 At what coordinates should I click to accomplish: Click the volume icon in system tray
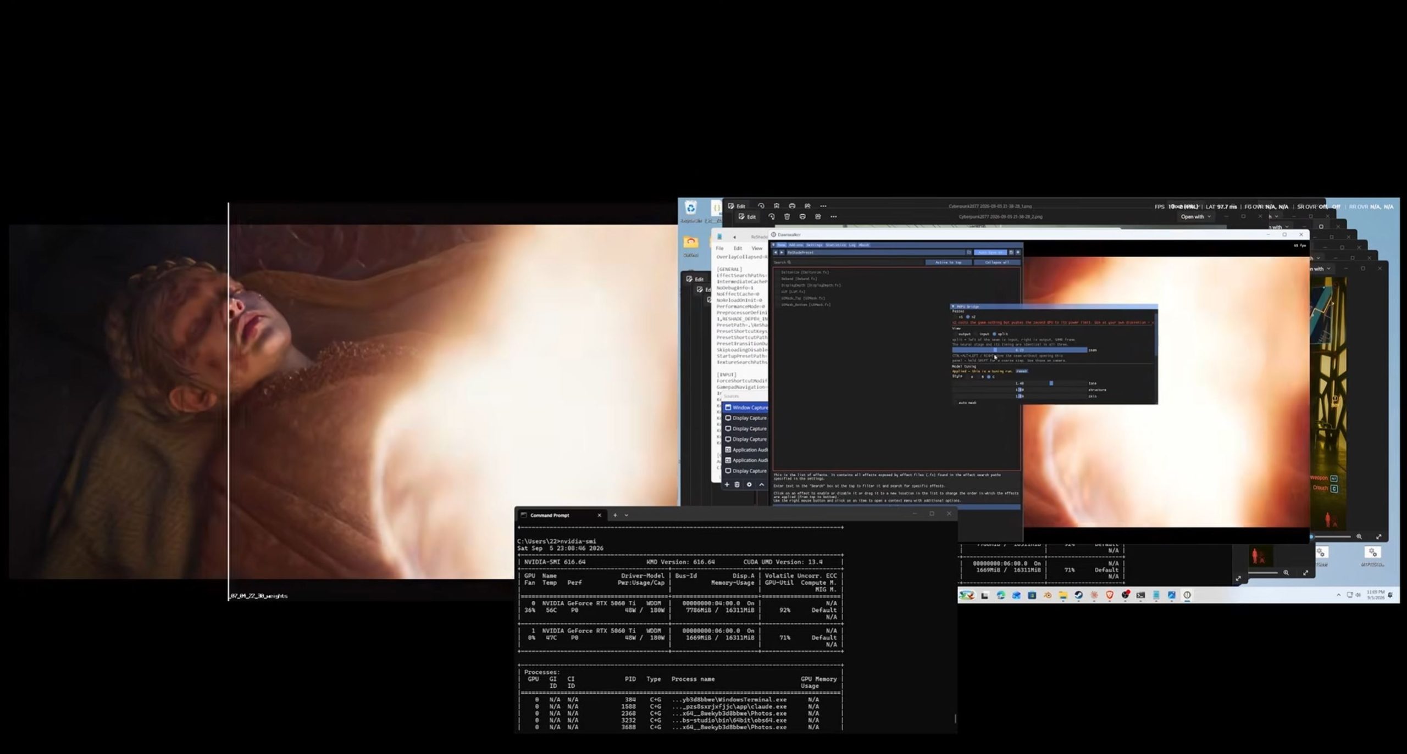click(x=1358, y=595)
